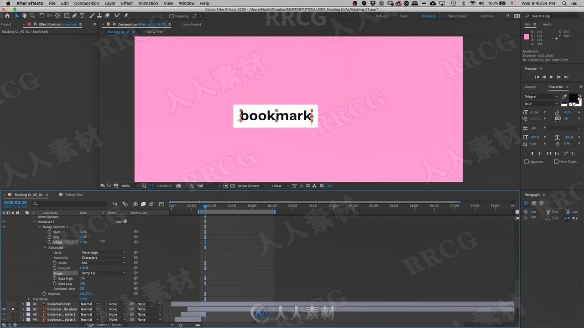
Task: Select the Pen tool
Action: [74, 15]
